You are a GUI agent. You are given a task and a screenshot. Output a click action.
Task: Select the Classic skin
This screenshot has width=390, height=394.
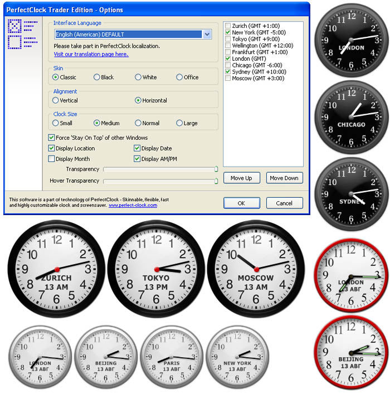(x=56, y=77)
